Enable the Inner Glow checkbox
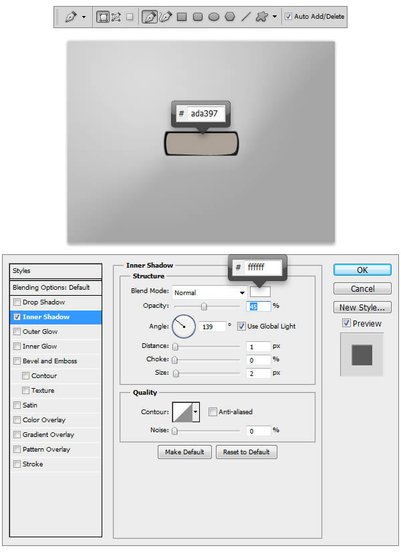The height and width of the screenshot is (552, 401). pos(17,347)
